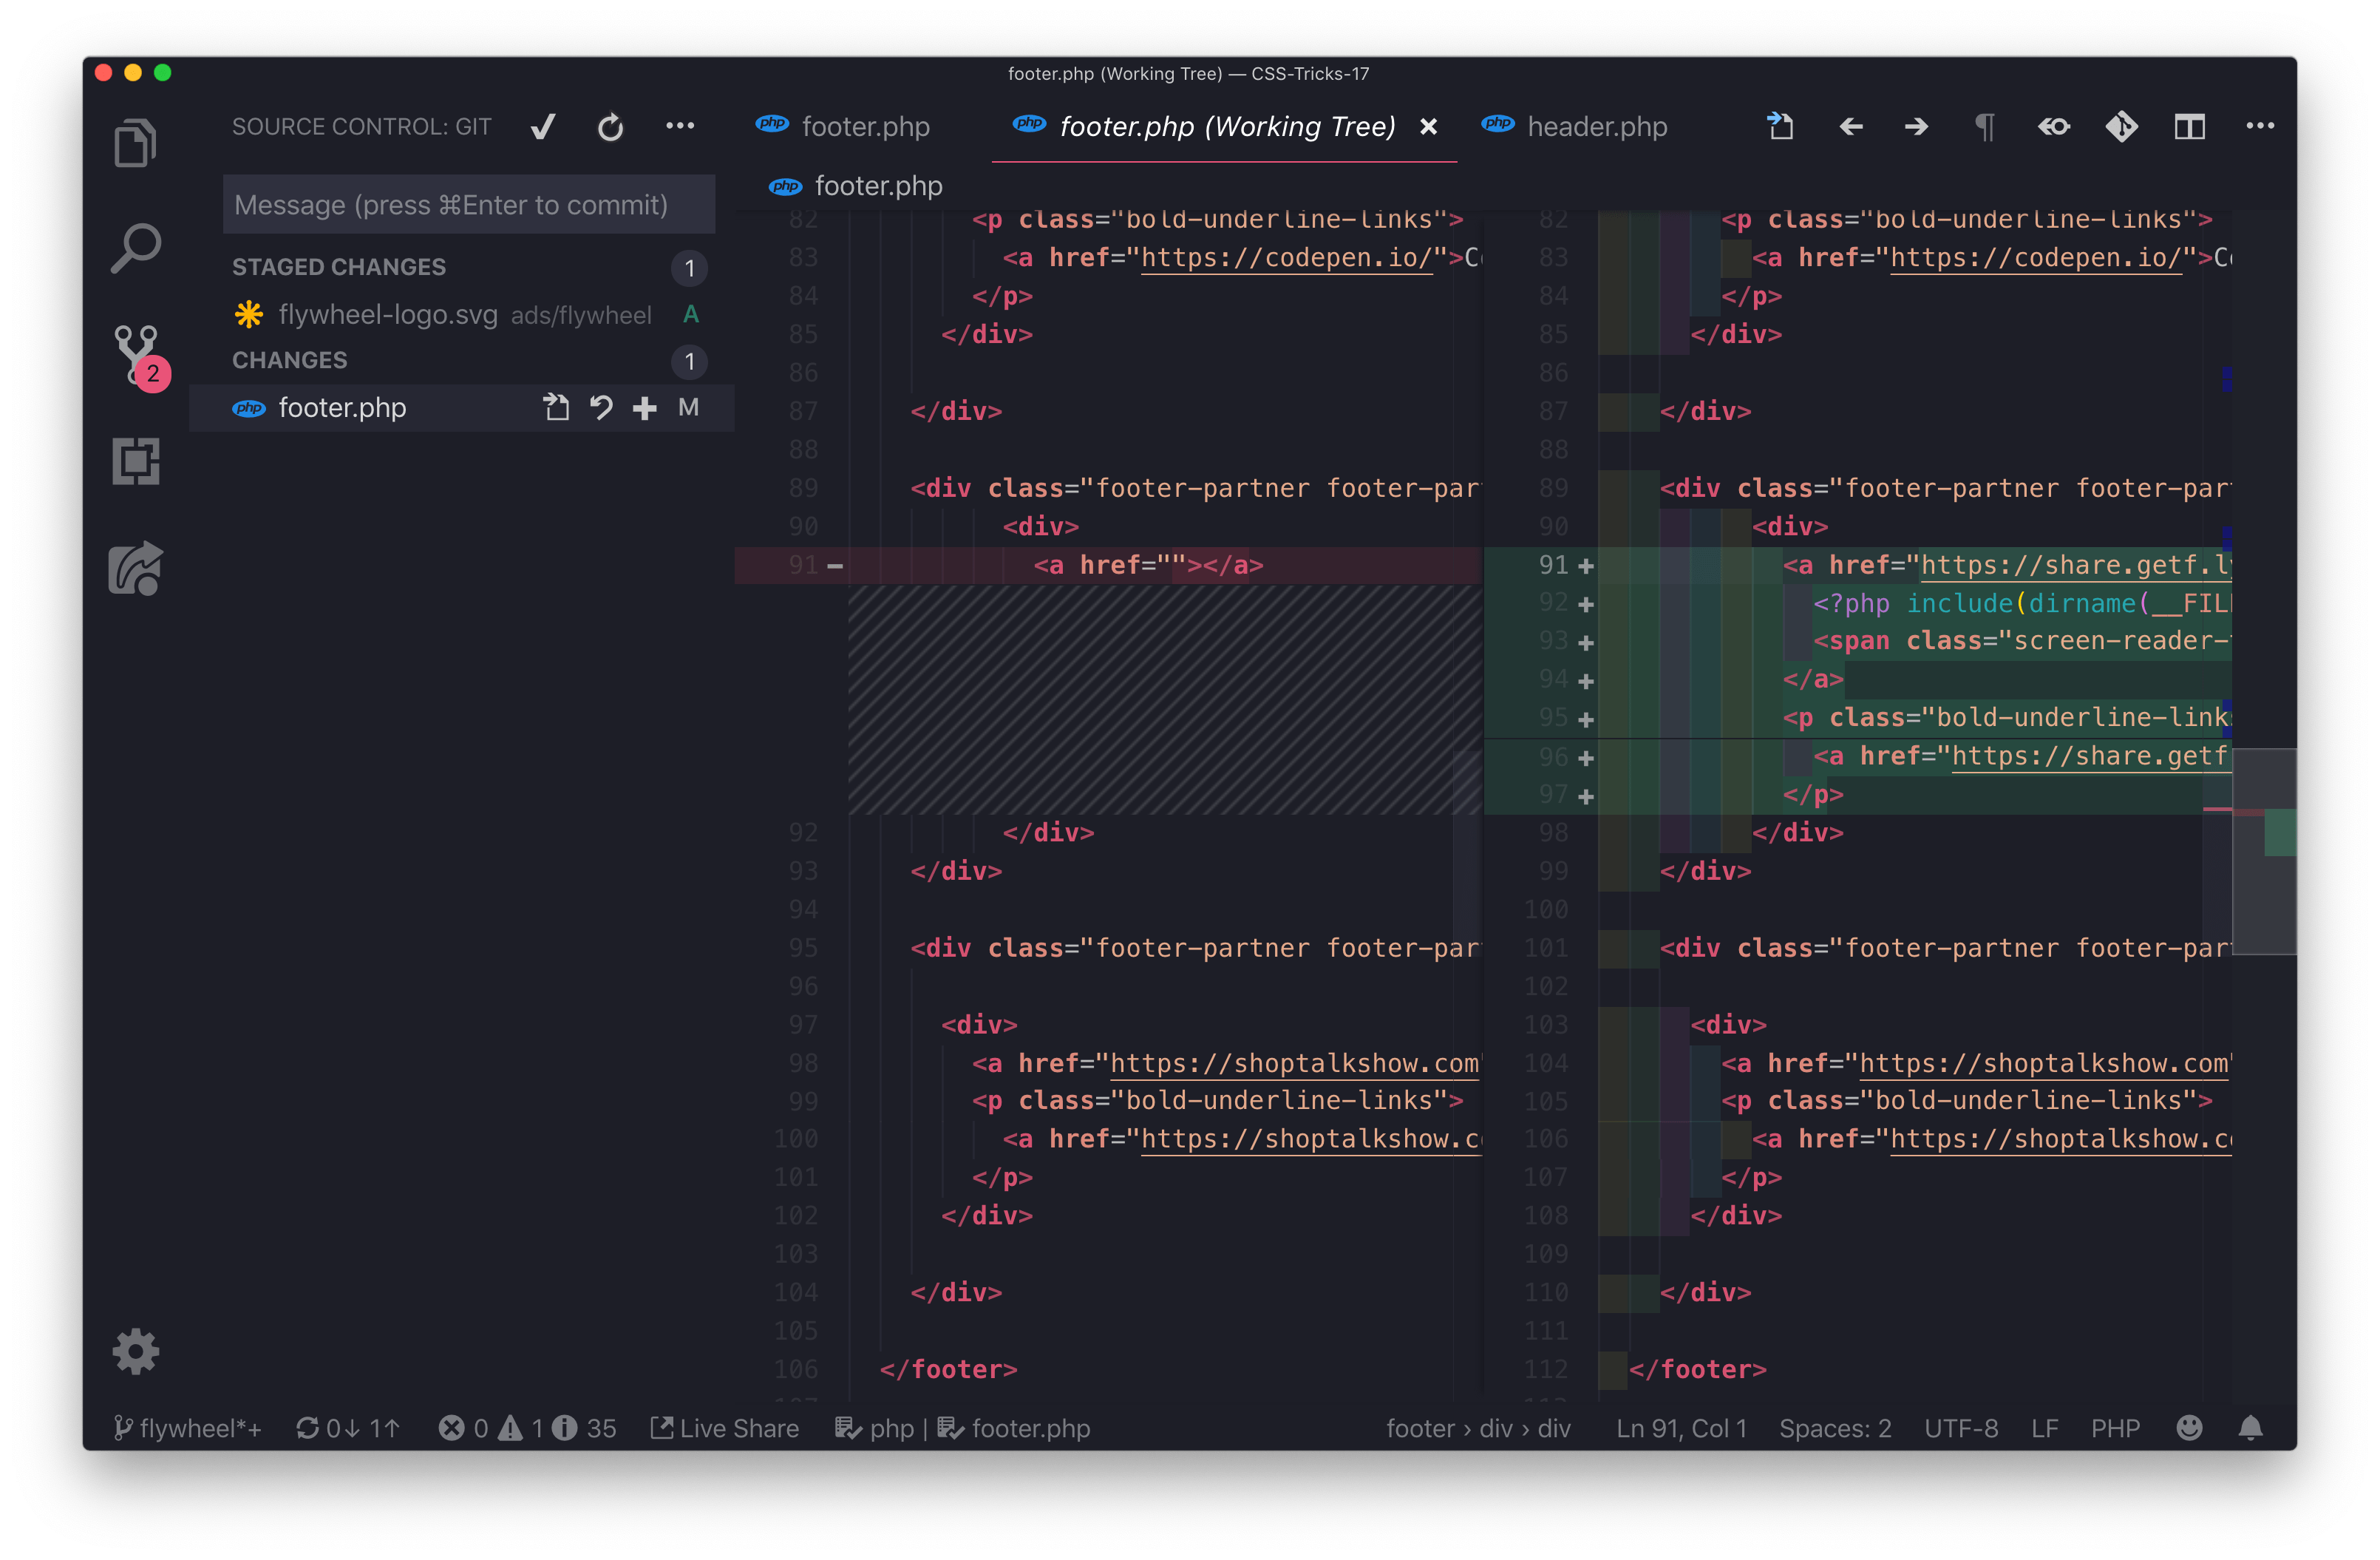Switch to the first footer.php tab

(865, 127)
